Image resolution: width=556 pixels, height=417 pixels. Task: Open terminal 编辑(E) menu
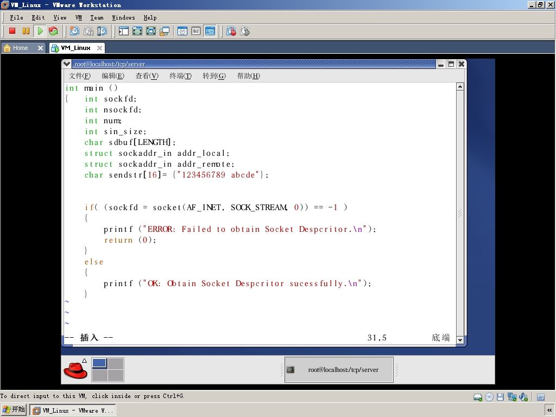point(113,76)
